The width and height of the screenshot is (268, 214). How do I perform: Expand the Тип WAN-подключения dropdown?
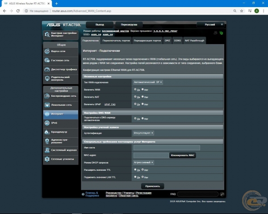(147, 82)
